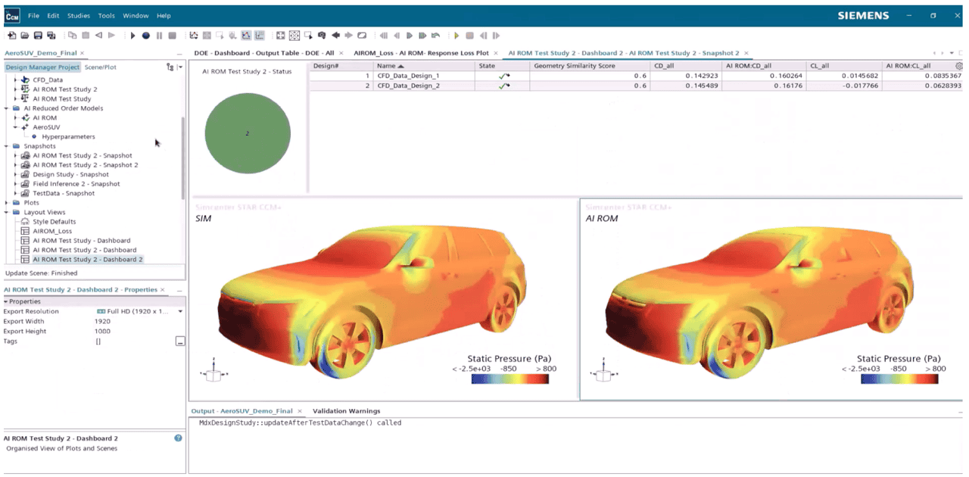Click the yellow play arrow icon
The image size is (969, 477).
pyautogui.click(x=456, y=35)
